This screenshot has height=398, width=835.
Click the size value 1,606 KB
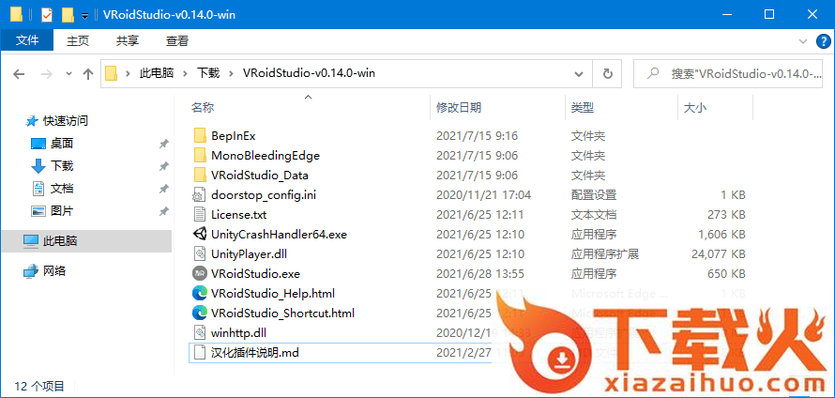721,235
